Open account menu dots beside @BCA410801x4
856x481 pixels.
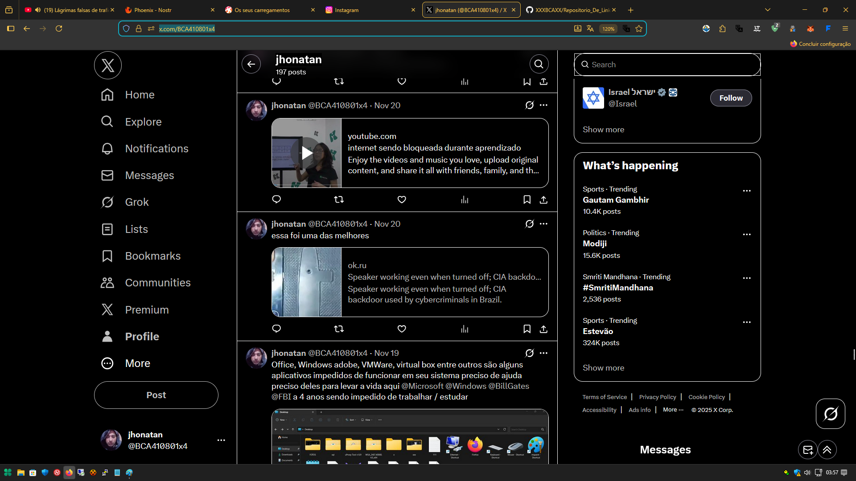tap(221, 440)
